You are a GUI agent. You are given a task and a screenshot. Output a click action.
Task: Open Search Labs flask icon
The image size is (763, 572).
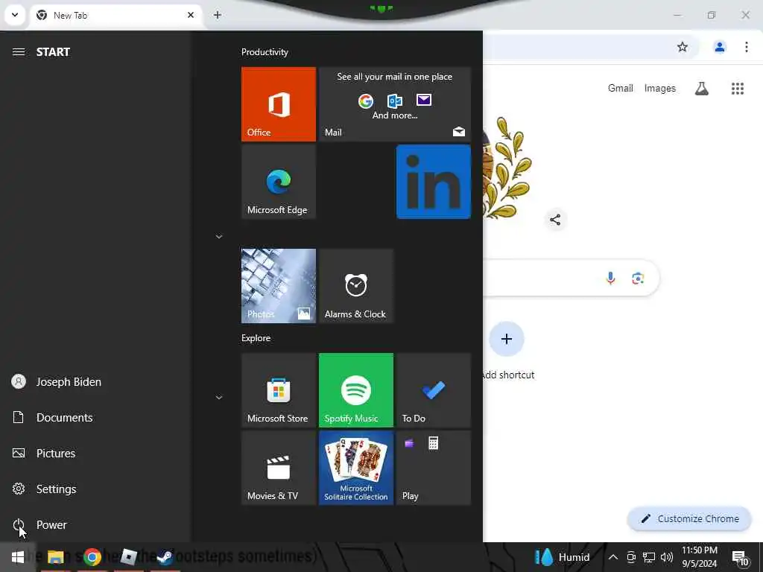(x=702, y=89)
